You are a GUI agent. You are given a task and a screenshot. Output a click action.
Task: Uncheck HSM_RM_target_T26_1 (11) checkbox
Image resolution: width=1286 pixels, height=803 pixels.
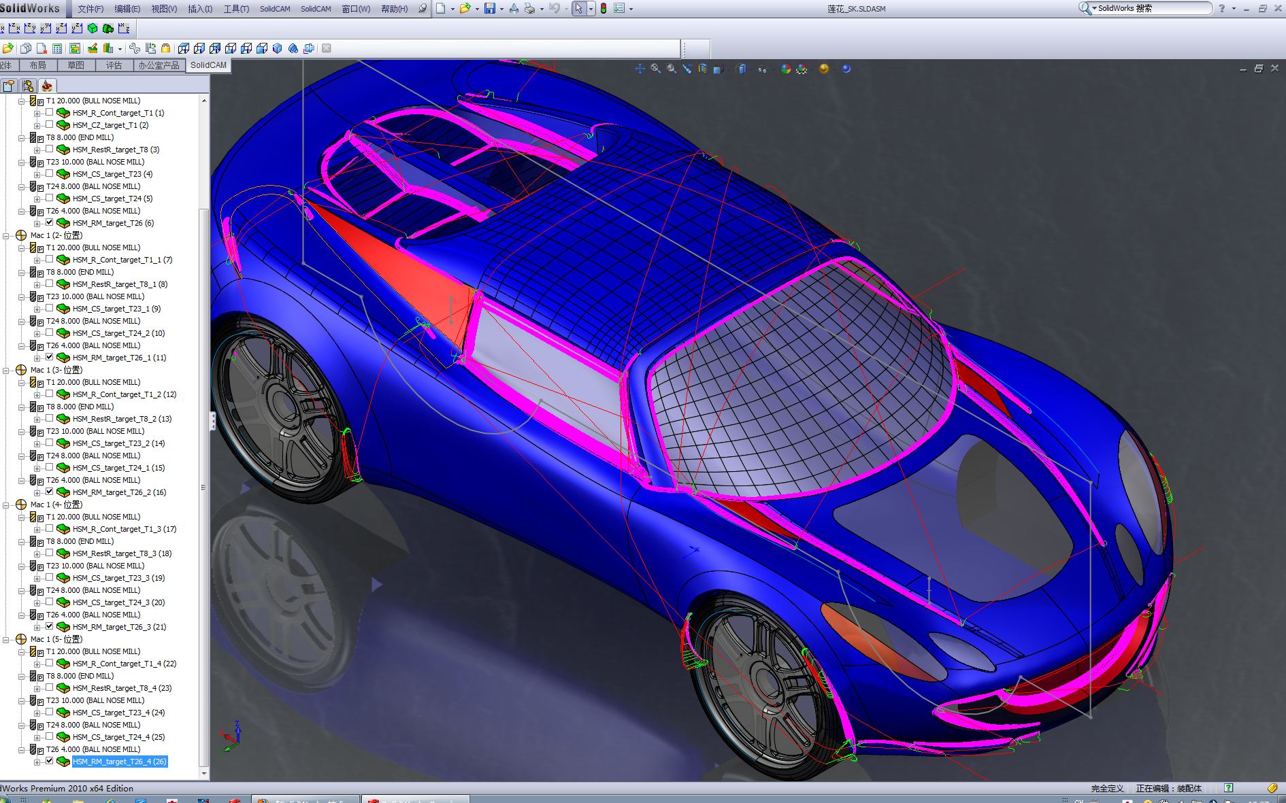tap(49, 357)
